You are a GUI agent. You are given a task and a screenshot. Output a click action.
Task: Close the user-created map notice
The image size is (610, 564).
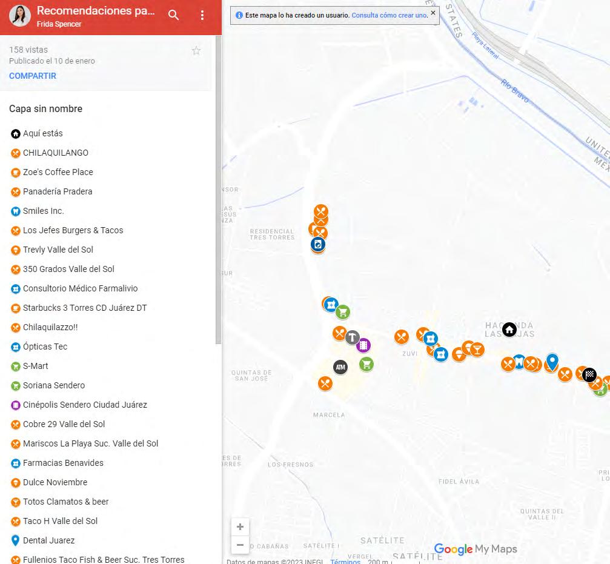click(x=433, y=13)
